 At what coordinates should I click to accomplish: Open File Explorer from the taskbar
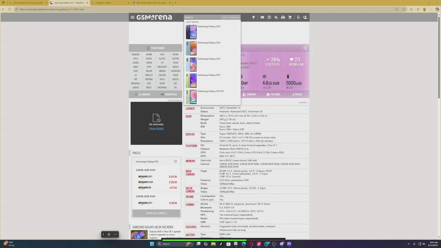(x=213, y=244)
